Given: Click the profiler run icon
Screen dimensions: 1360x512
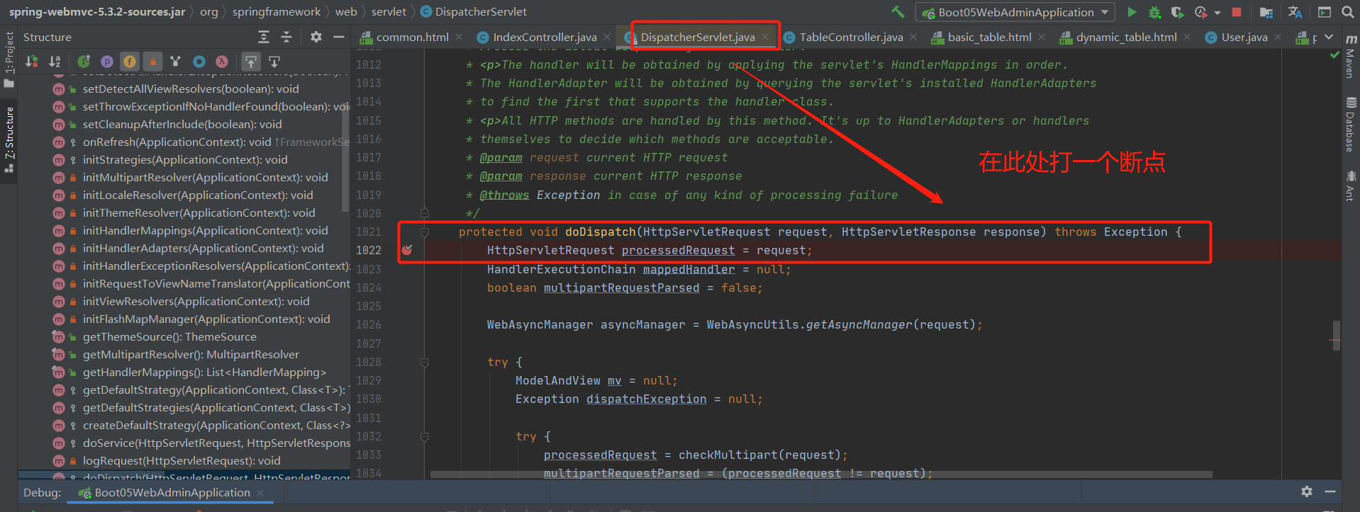Looking at the screenshot, I should 1200,12.
